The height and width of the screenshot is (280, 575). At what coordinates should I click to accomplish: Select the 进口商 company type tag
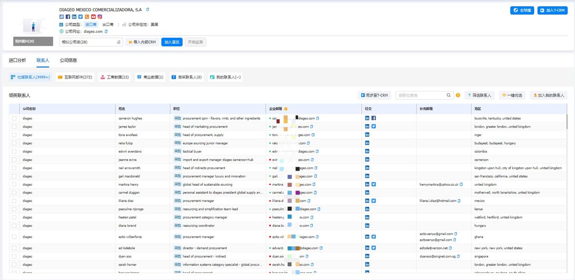91,24
